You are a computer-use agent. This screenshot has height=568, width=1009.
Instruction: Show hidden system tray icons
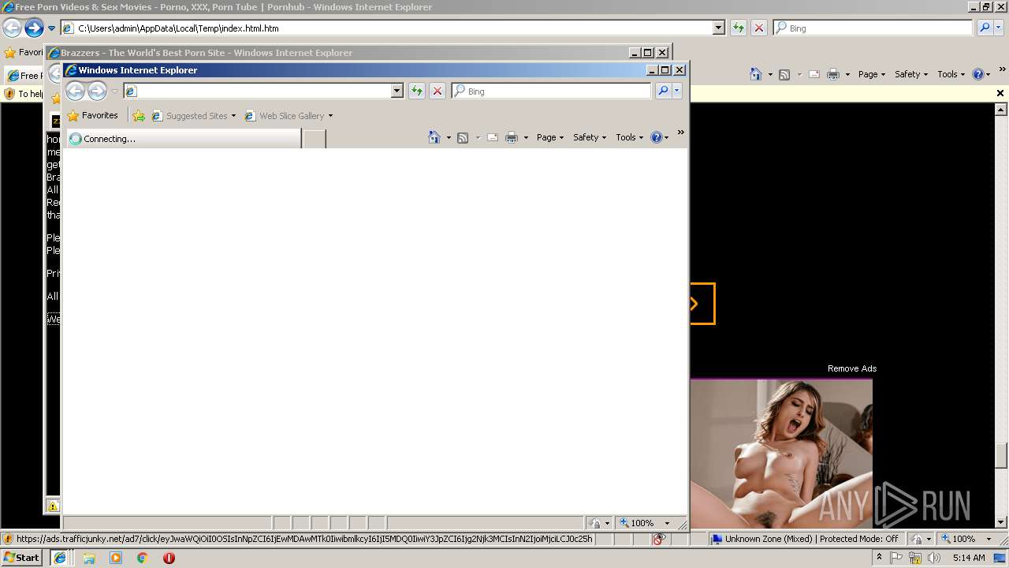pyautogui.click(x=879, y=558)
